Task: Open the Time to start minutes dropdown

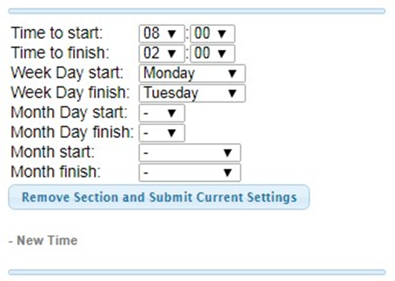Action: 212,34
